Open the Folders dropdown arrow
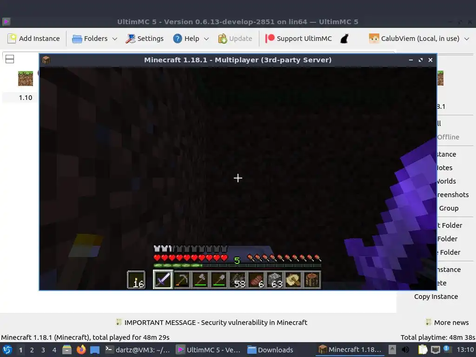 [115, 39]
